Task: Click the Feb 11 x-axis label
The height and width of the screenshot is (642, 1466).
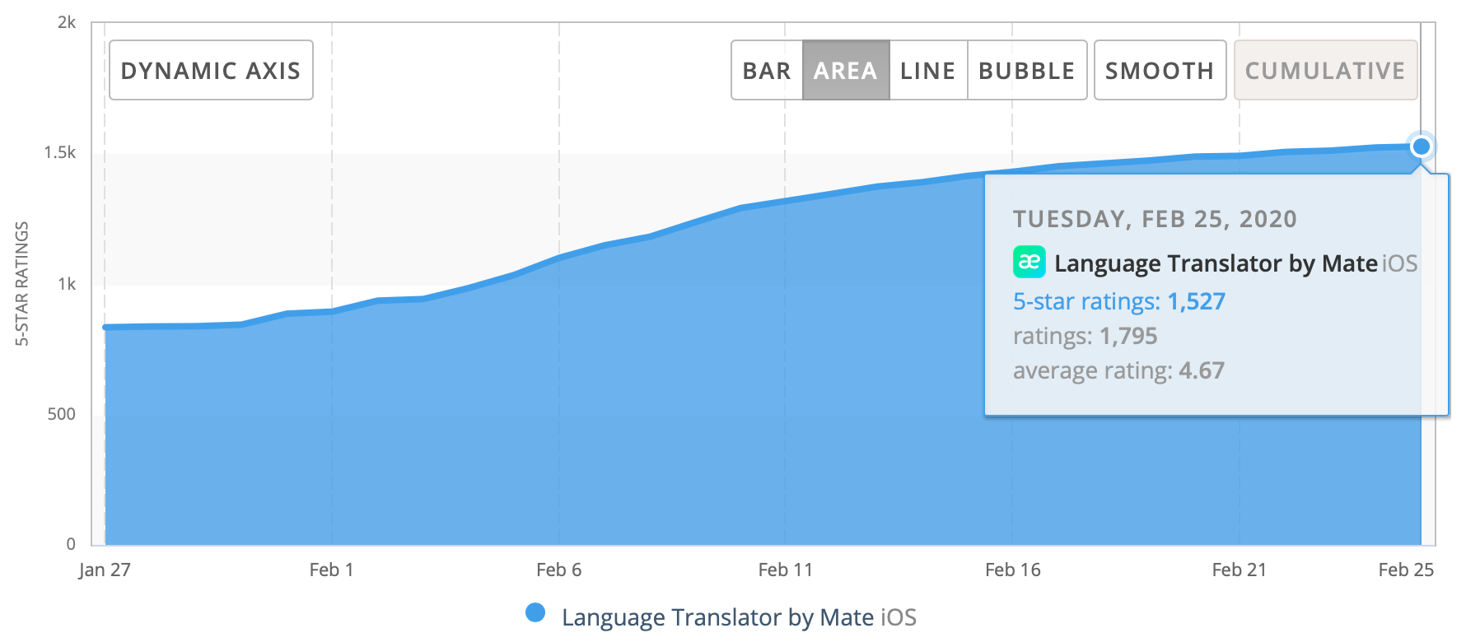Action: click(x=785, y=570)
